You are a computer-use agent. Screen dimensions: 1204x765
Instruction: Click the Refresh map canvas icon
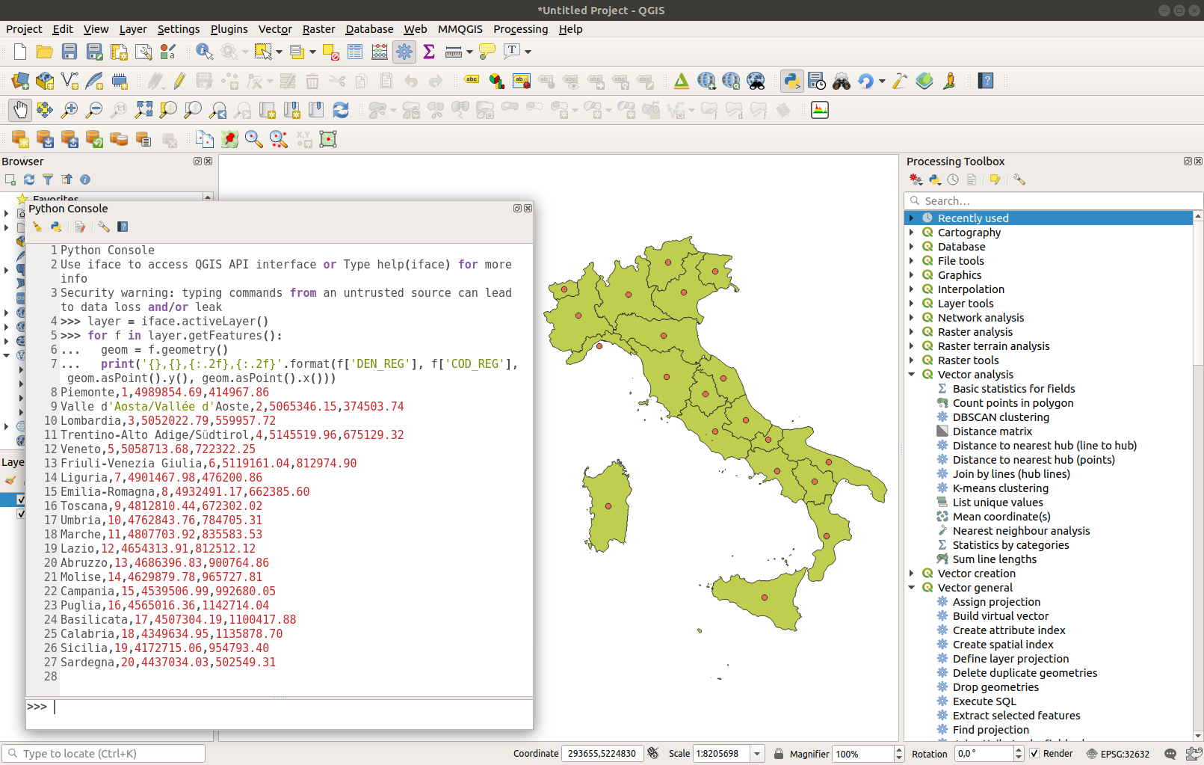point(341,110)
